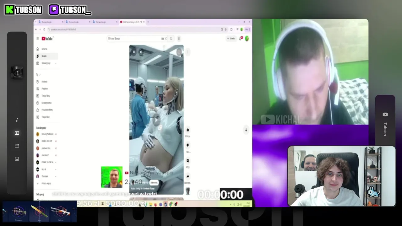This screenshot has height=226, width=402.
Task: Open the Short's sound thumbnail
Action: 188,191
